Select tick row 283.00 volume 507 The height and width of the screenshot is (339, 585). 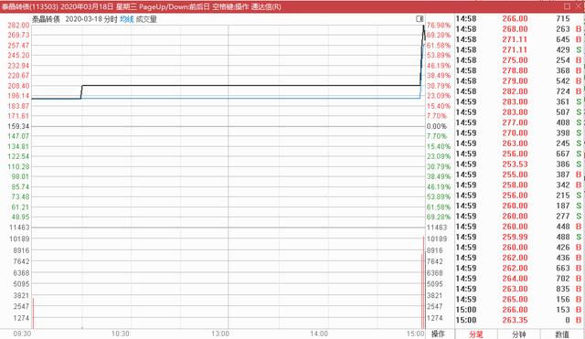point(519,112)
